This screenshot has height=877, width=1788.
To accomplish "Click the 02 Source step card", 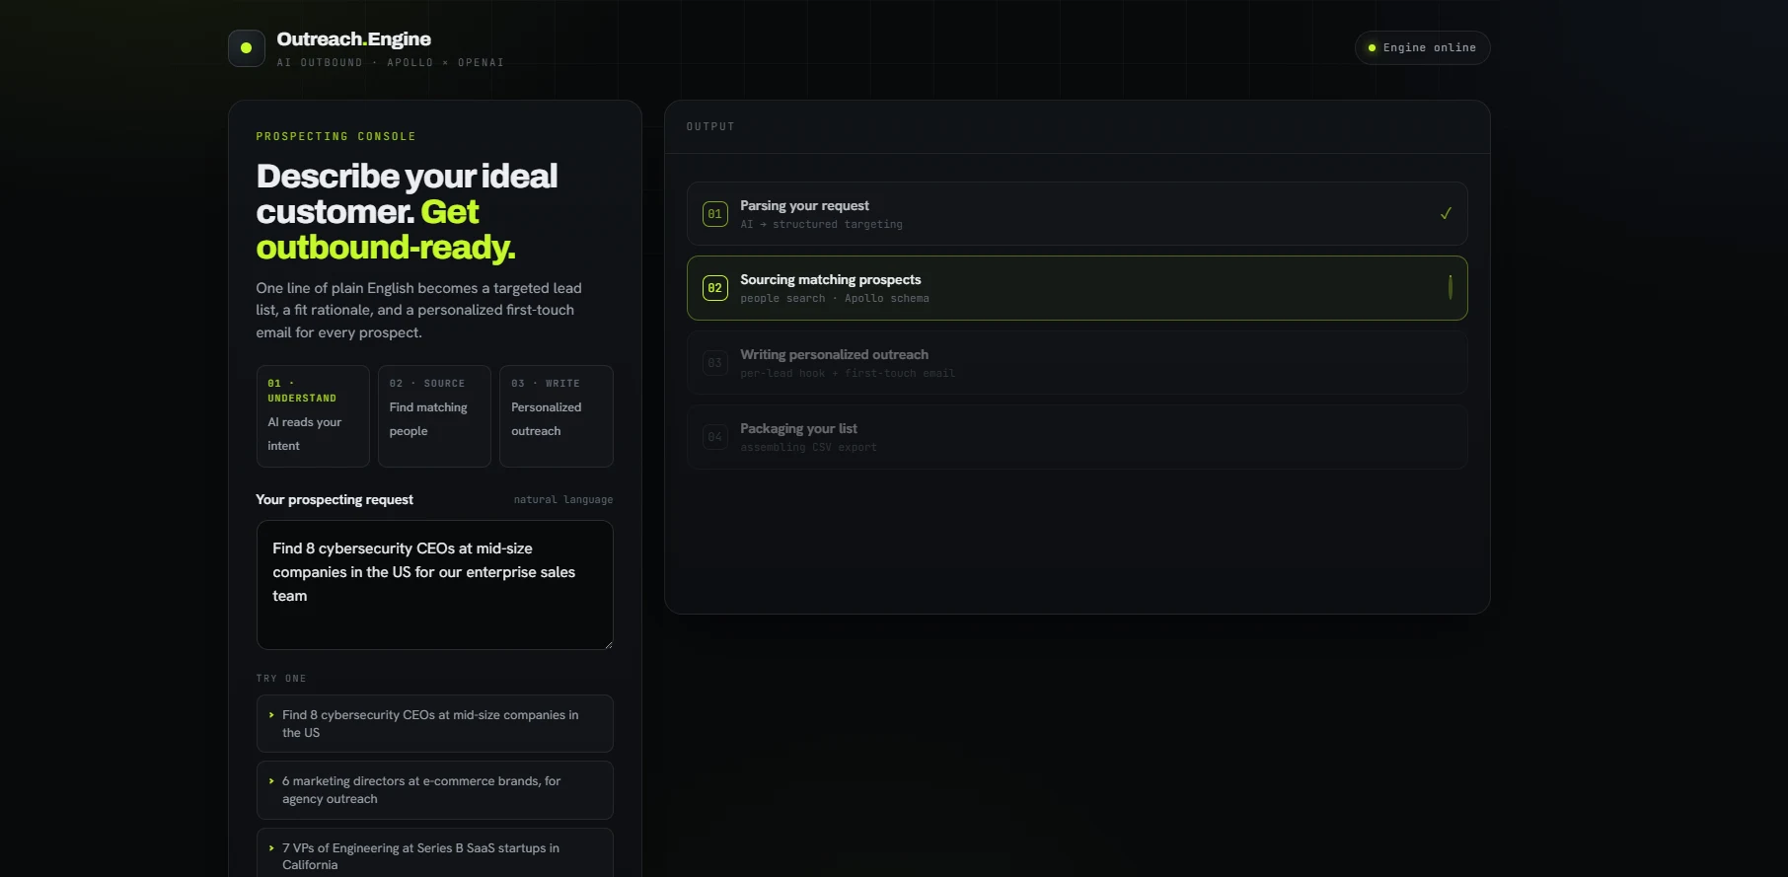I will click(434, 416).
